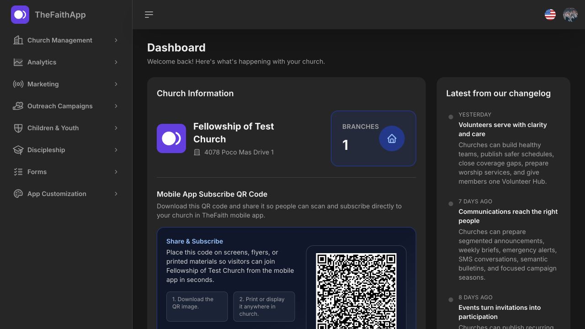The image size is (585, 329).
Task: Click the Fellowship of Test Church logo
Action: [x=171, y=138]
